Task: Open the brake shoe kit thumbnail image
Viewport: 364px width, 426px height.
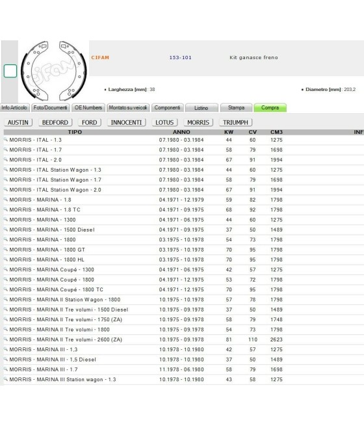Action: (x=54, y=71)
